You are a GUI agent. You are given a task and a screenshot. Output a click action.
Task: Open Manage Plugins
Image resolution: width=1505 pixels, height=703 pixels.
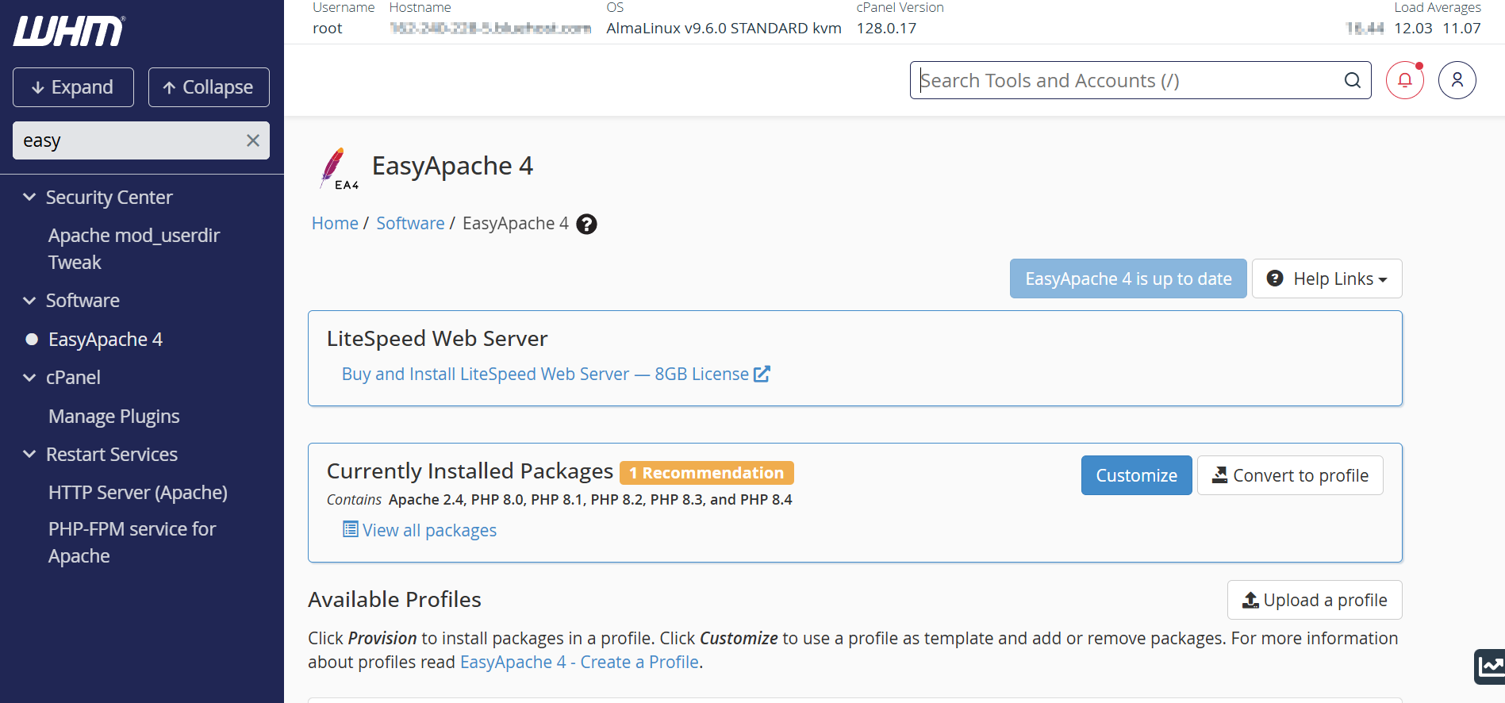(x=114, y=417)
